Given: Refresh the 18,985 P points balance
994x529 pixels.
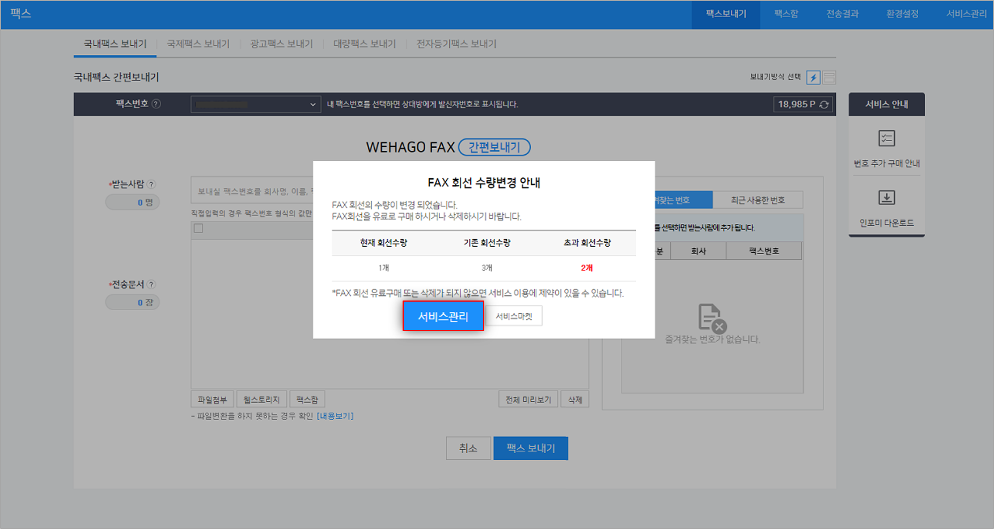Looking at the screenshot, I should click(824, 104).
